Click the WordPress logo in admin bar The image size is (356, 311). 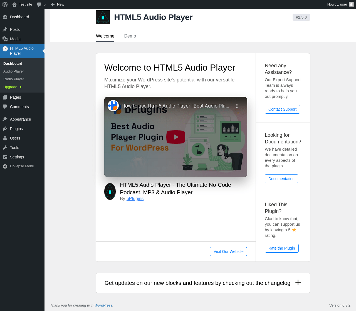coord(5,4)
